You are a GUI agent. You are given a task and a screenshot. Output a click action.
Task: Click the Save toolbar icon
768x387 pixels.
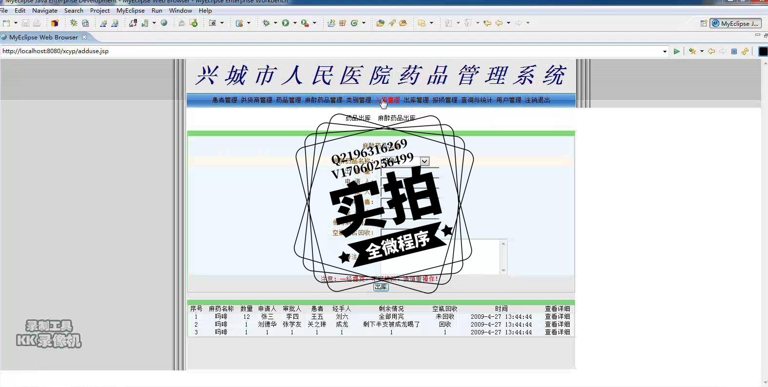tap(25, 23)
